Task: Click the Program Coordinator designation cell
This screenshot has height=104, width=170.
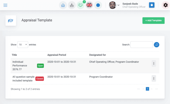Action: [x=101, y=77]
